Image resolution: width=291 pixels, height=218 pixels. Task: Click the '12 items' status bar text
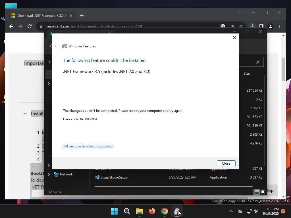[55, 192]
